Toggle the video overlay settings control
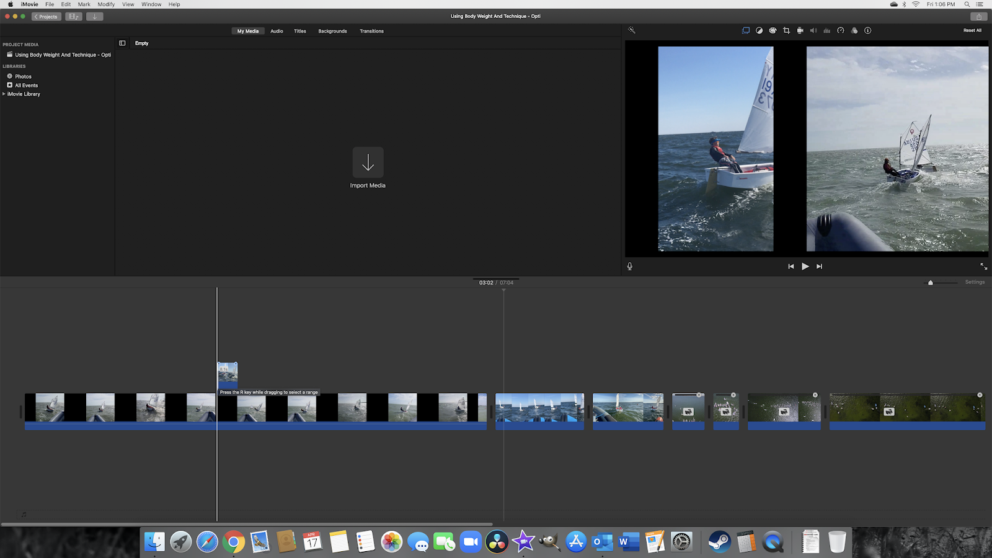Image resolution: width=992 pixels, height=558 pixels. 746,30
